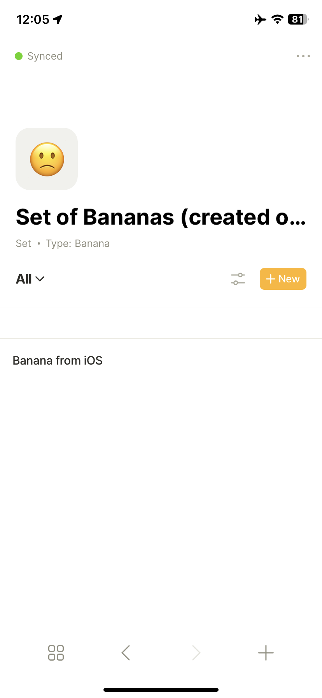Open the filter and sort options icon

[238, 278]
